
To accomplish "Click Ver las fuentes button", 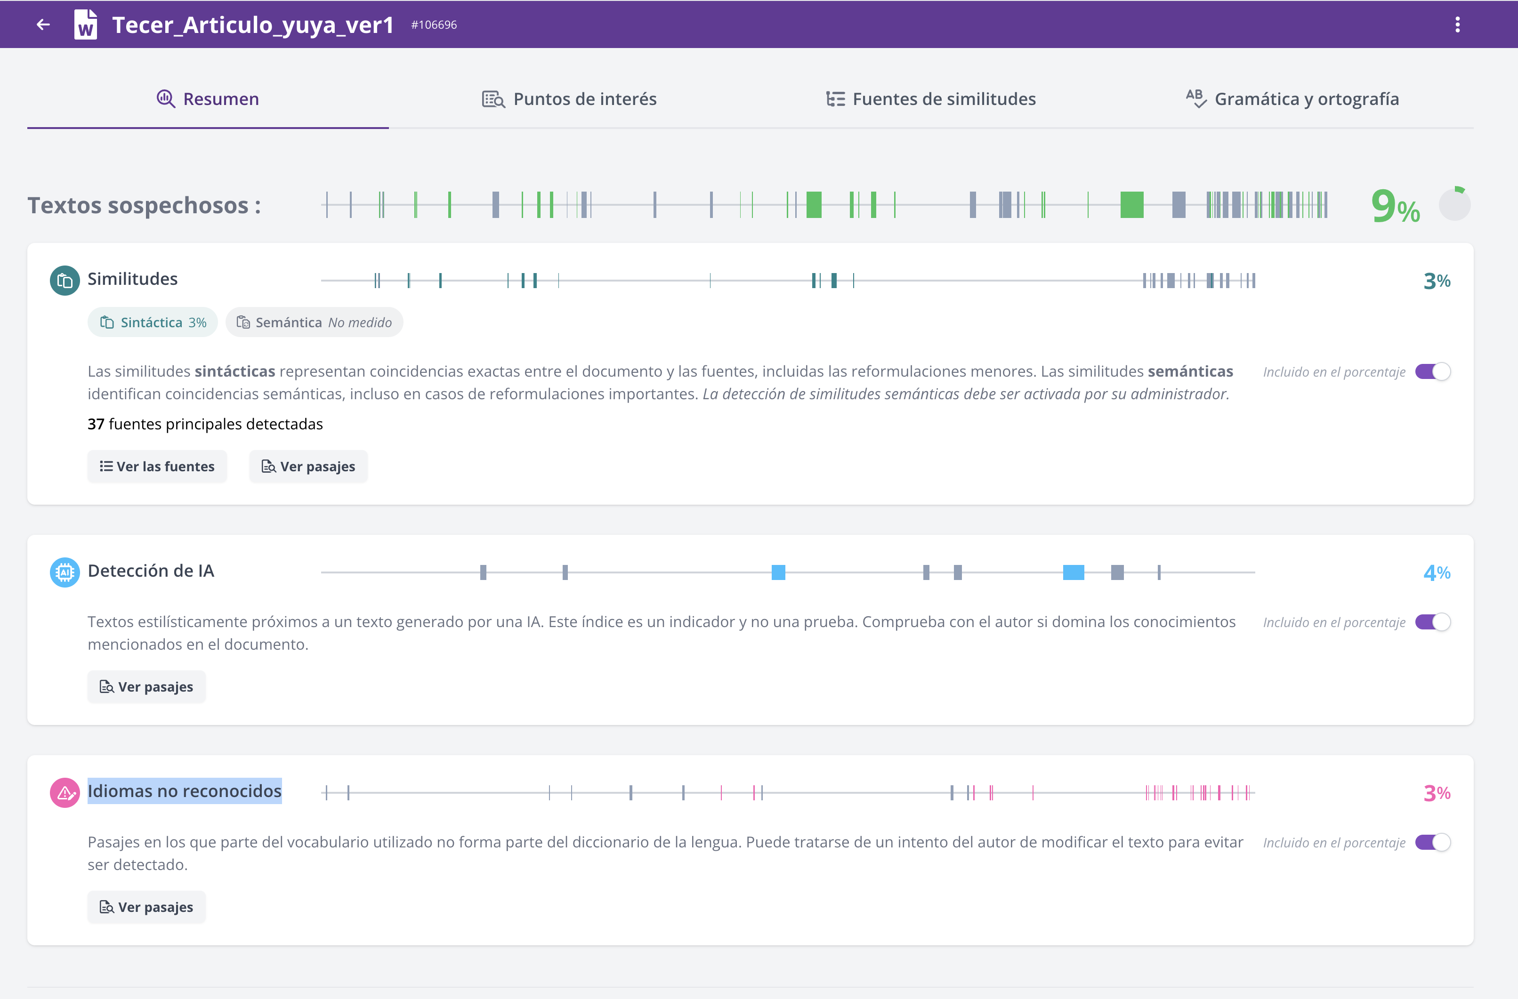I will (157, 467).
